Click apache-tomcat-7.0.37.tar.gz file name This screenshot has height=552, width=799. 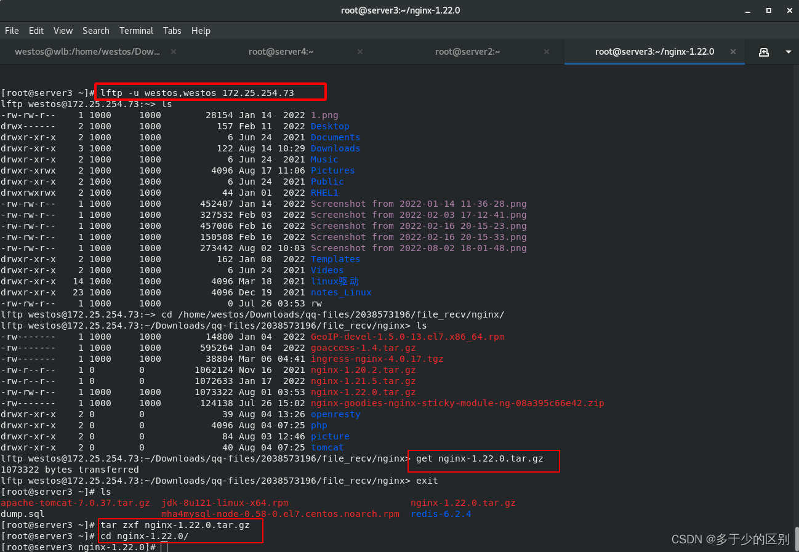(75, 503)
